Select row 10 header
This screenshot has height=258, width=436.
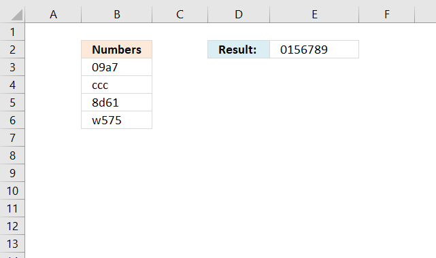12,191
